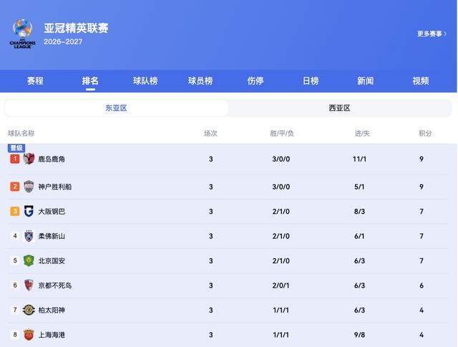
Task: Click 鹿岛鹿角 goals value 11/1
Action: pyautogui.click(x=359, y=159)
